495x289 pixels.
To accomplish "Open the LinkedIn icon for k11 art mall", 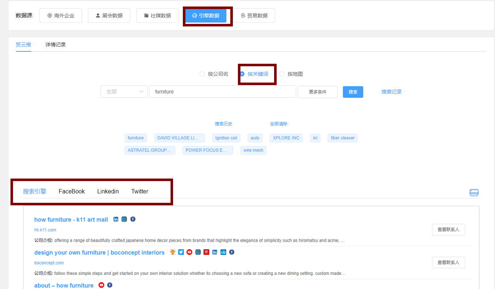I will pyautogui.click(x=116, y=219).
